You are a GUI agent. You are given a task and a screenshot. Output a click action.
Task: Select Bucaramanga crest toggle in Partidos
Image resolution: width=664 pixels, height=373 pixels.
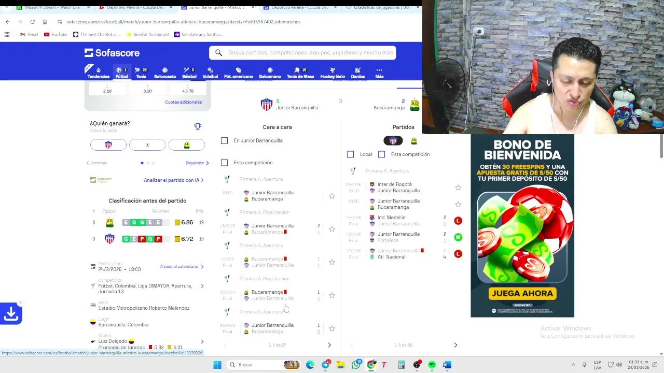[414, 141]
